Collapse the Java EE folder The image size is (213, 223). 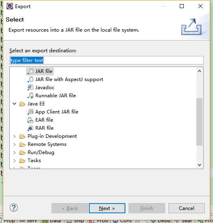pos(14,104)
